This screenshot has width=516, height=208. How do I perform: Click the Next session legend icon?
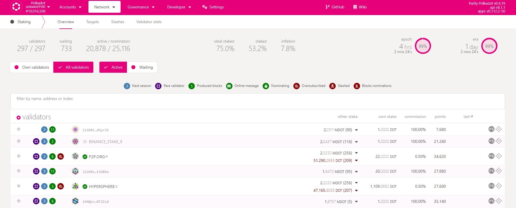(x=127, y=86)
